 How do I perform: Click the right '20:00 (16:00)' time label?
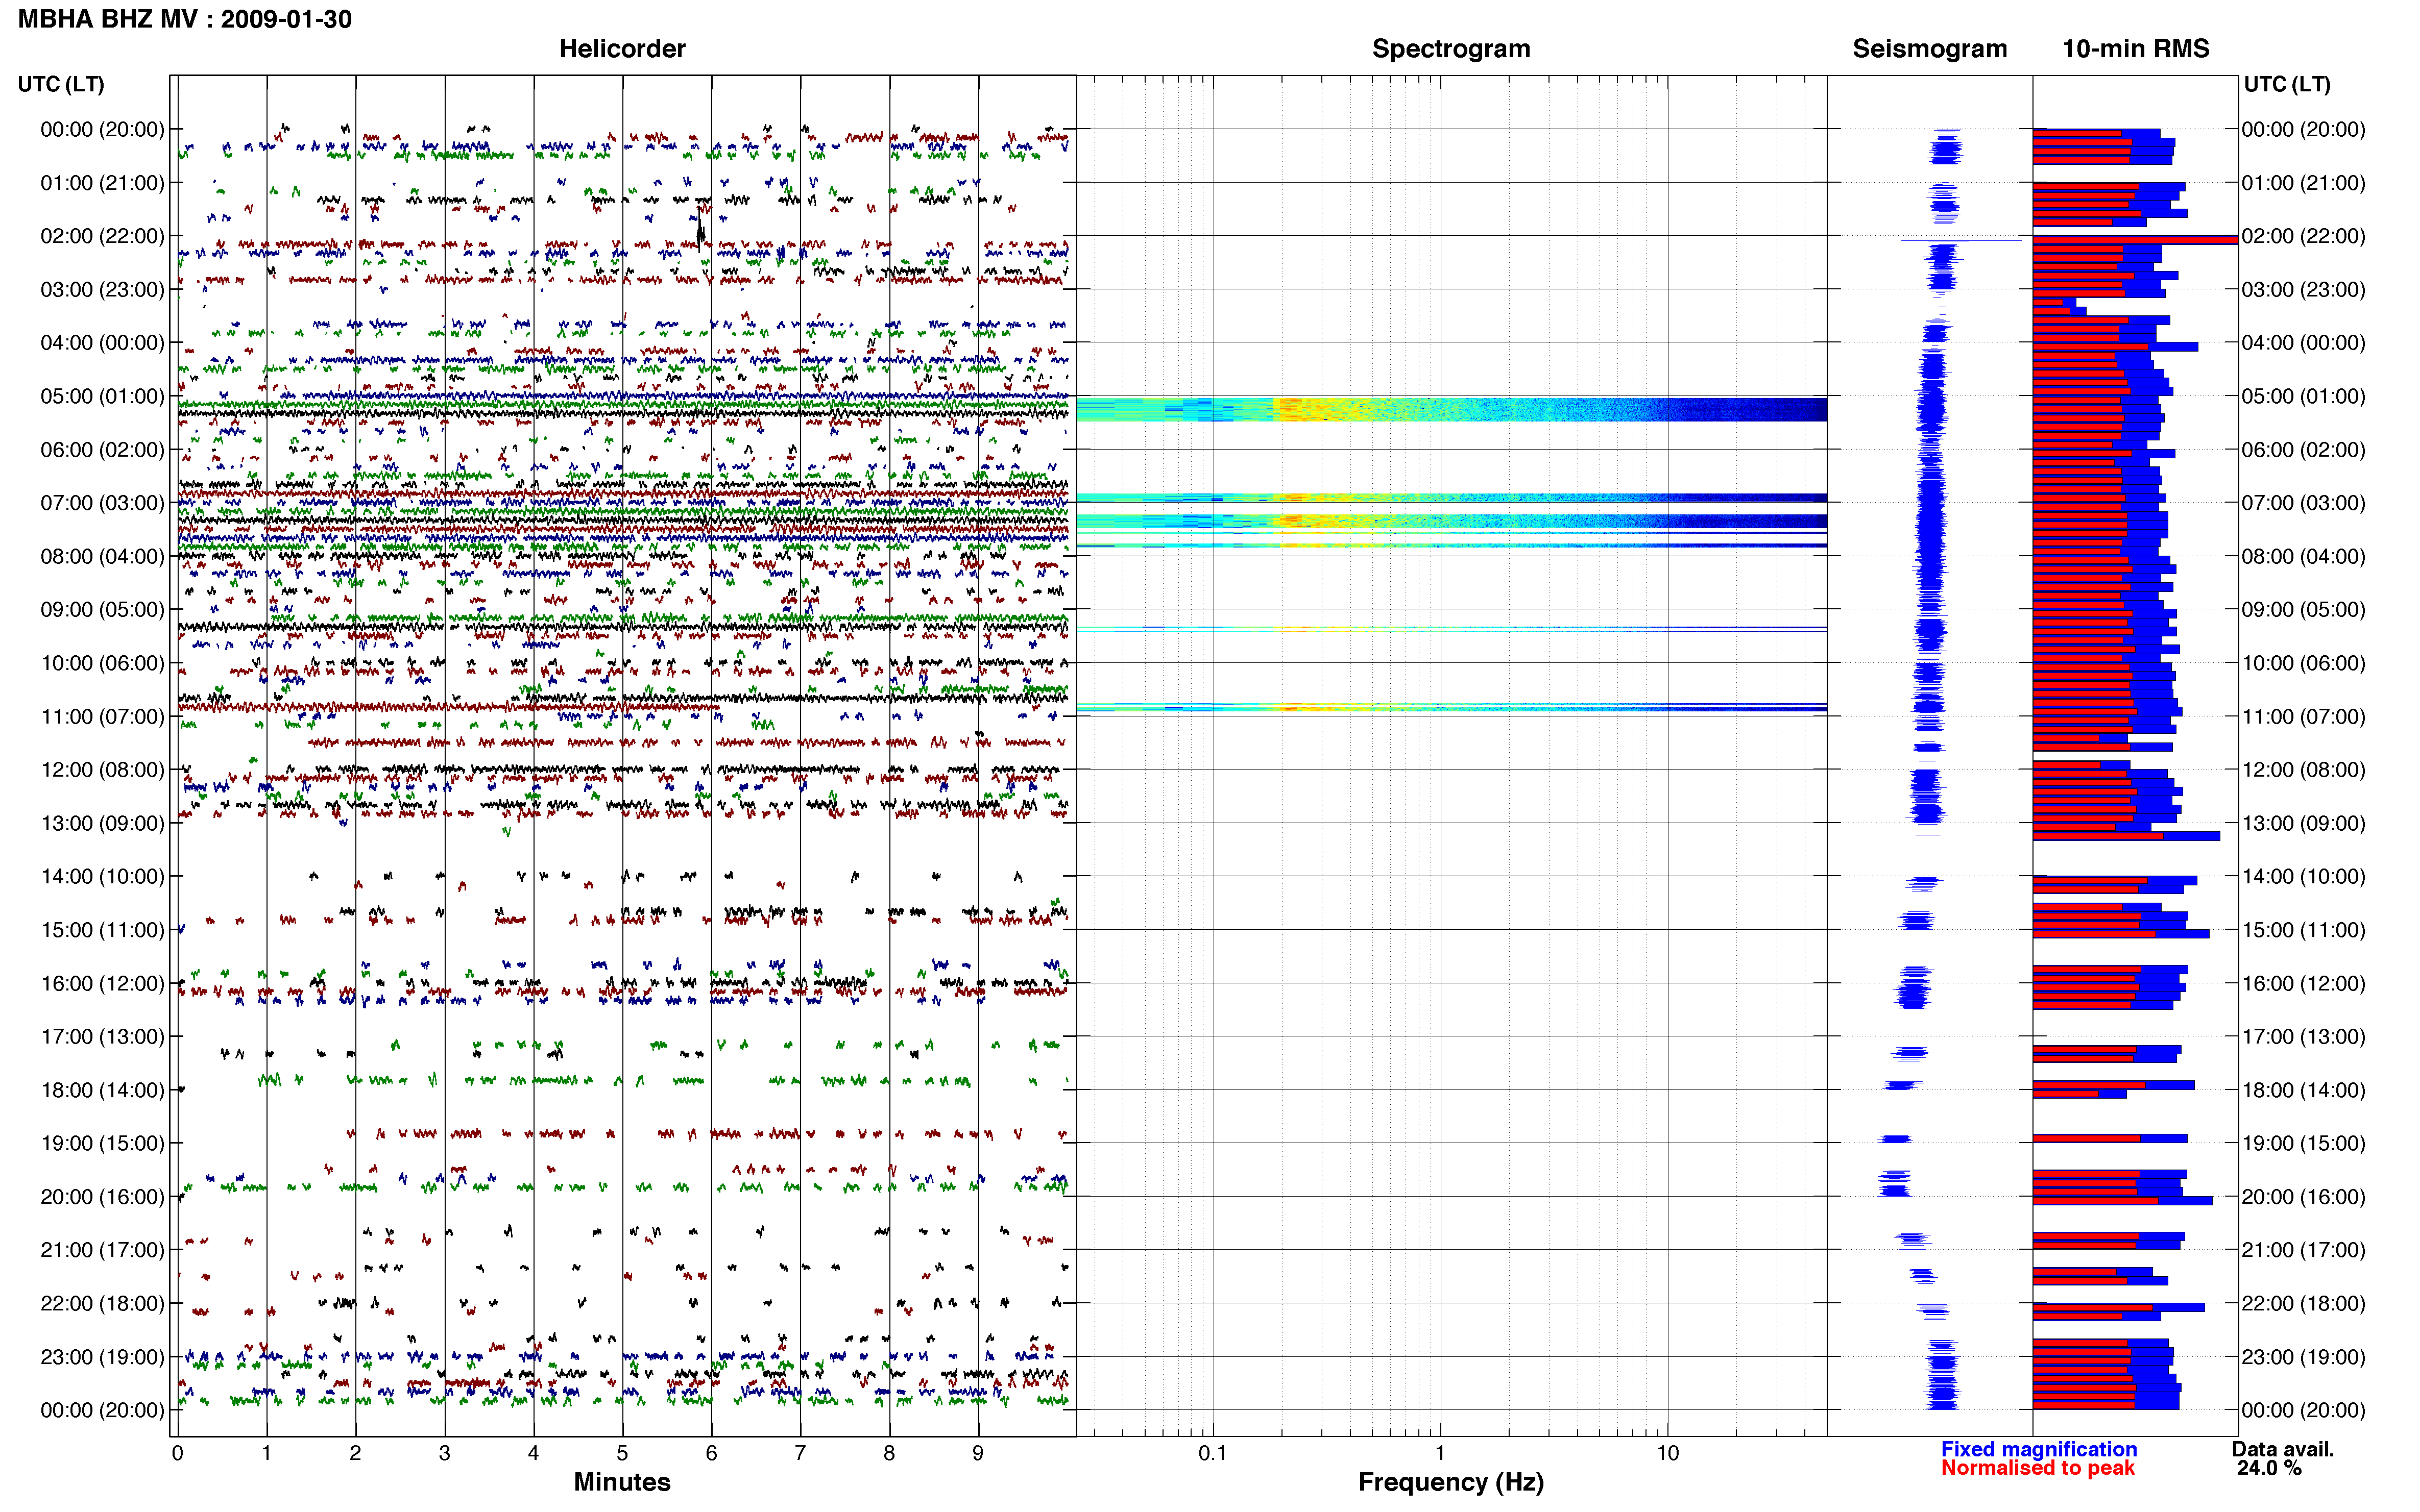[2303, 1196]
